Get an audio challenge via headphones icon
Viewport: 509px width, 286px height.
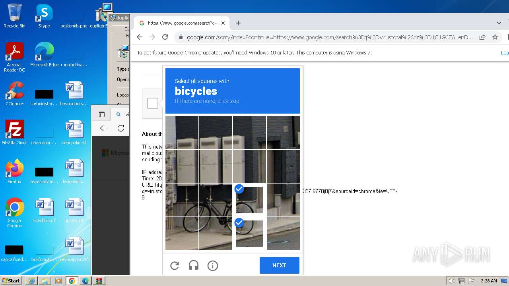194,265
